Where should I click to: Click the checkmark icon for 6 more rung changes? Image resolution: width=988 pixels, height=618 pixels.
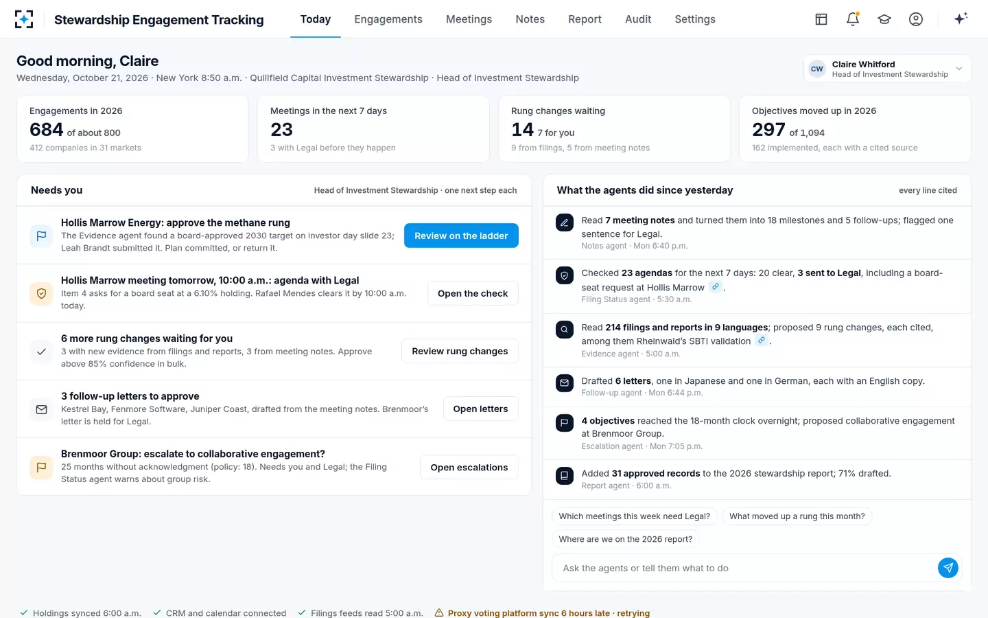tap(41, 352)
